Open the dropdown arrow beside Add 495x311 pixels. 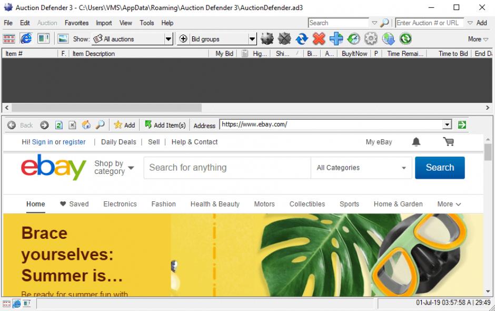(470, 23)
